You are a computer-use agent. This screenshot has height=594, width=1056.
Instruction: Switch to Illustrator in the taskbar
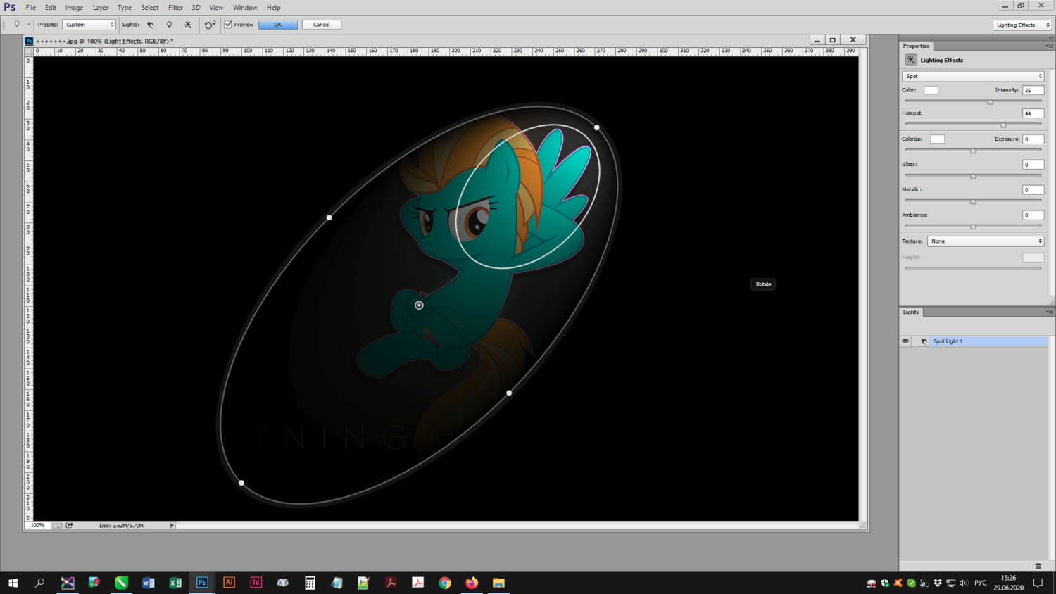[x=229, y=583]
